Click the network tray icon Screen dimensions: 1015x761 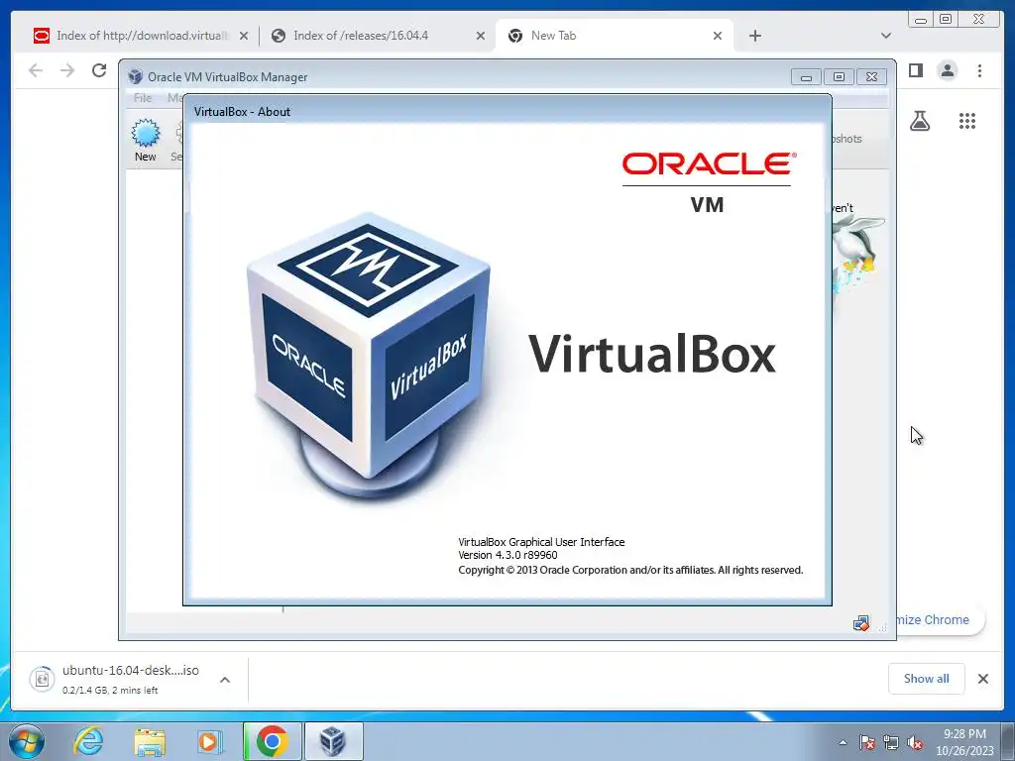click(891, 742)
